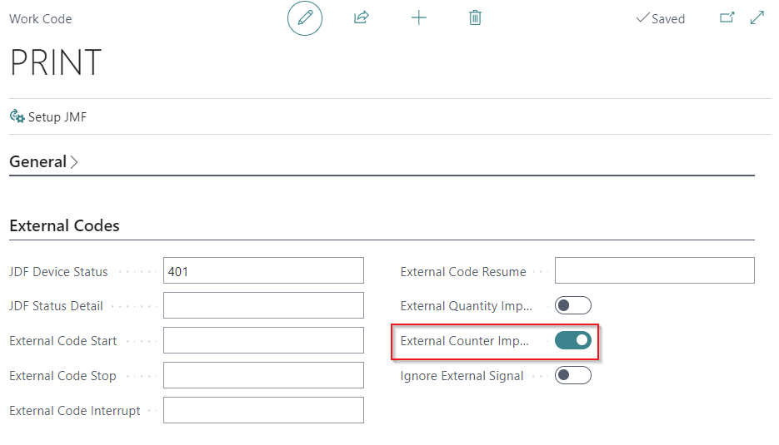Disable the External Counter Import toggle
This screenshot has width=779, height=445.
tap(573, 340)
